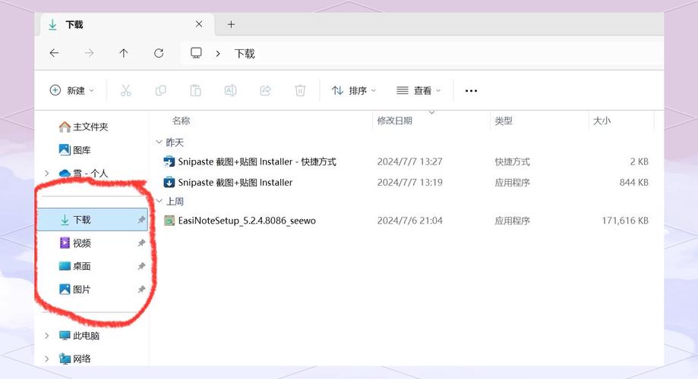Open the 新建 dropdown menu
Screen dimensions: 698x379
pyautogui.click(x=72, y=90)
